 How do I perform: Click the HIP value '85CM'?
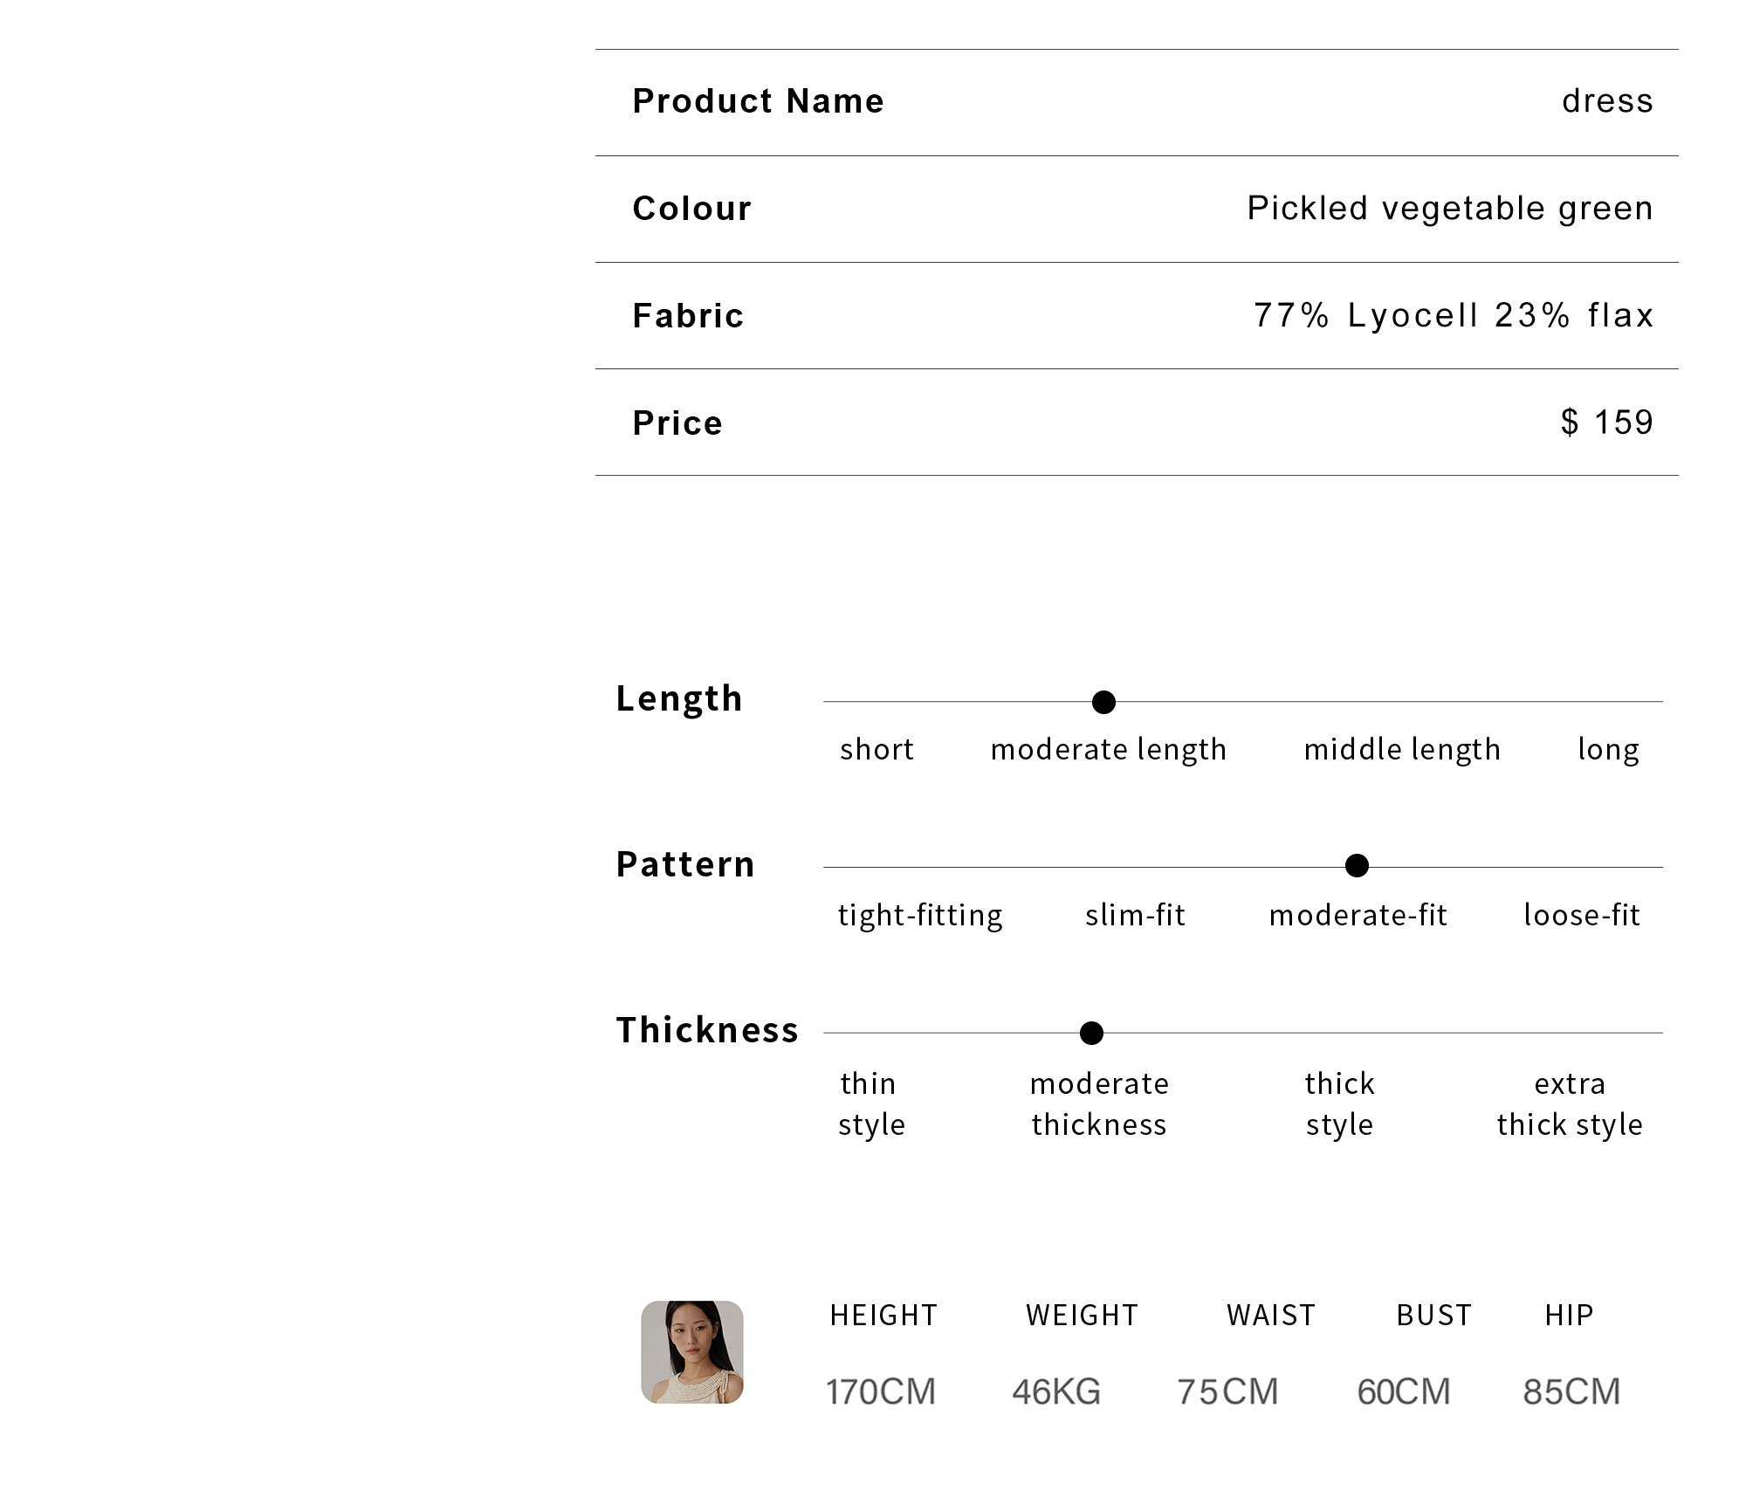(x=1571, y=1392)
